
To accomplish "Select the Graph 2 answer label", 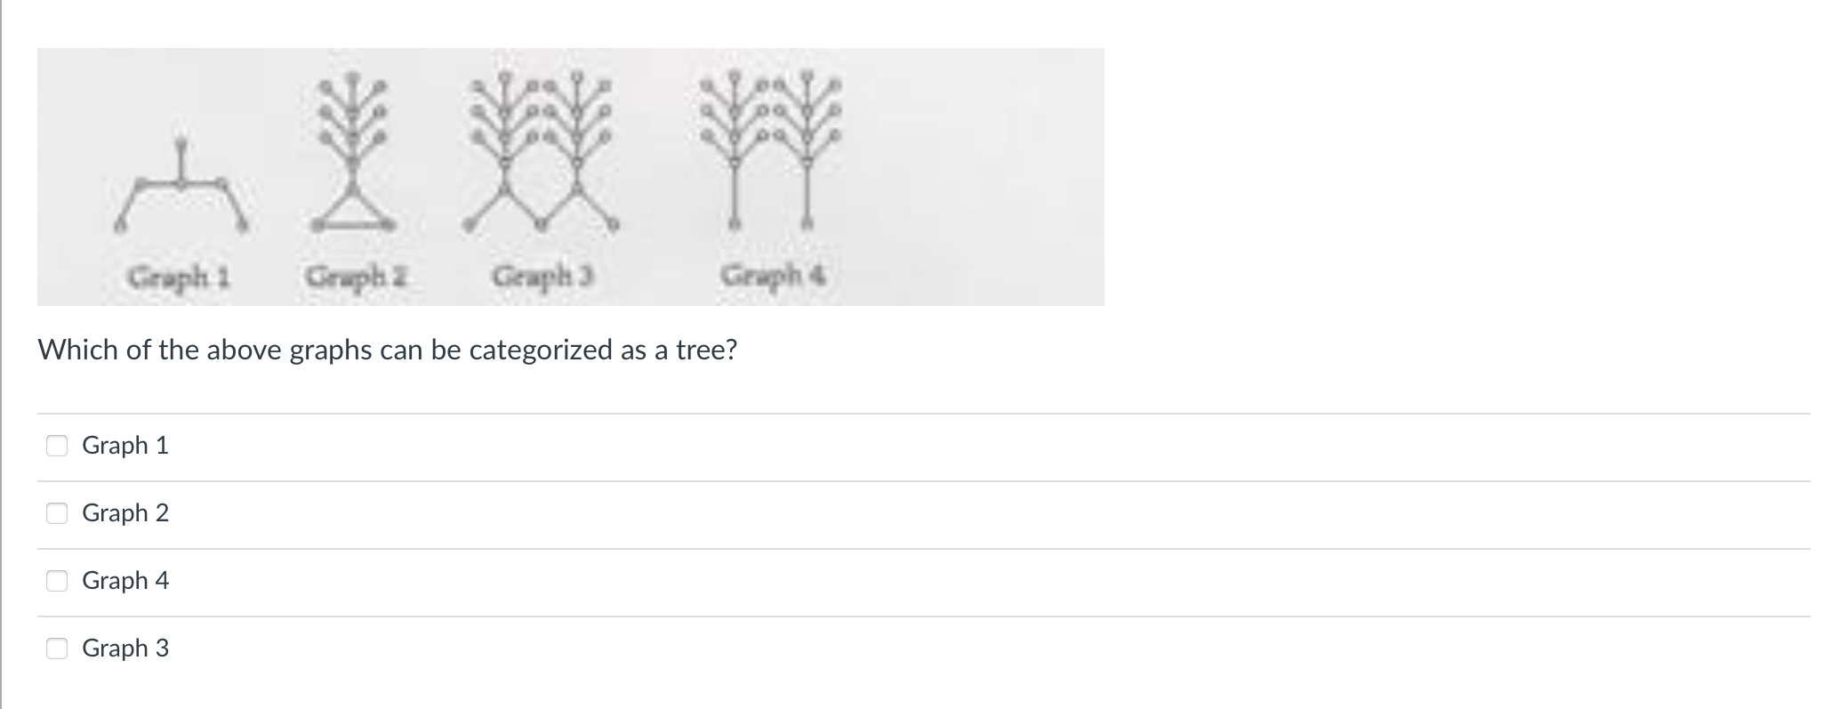I will tap(125, 513).
